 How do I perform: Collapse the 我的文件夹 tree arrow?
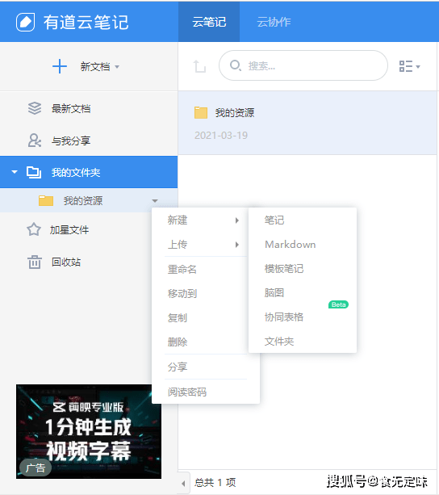(x=15, y=172)
